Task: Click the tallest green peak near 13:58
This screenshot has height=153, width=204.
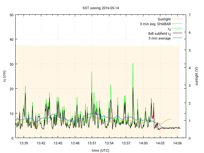Action: tap(133, 64)
